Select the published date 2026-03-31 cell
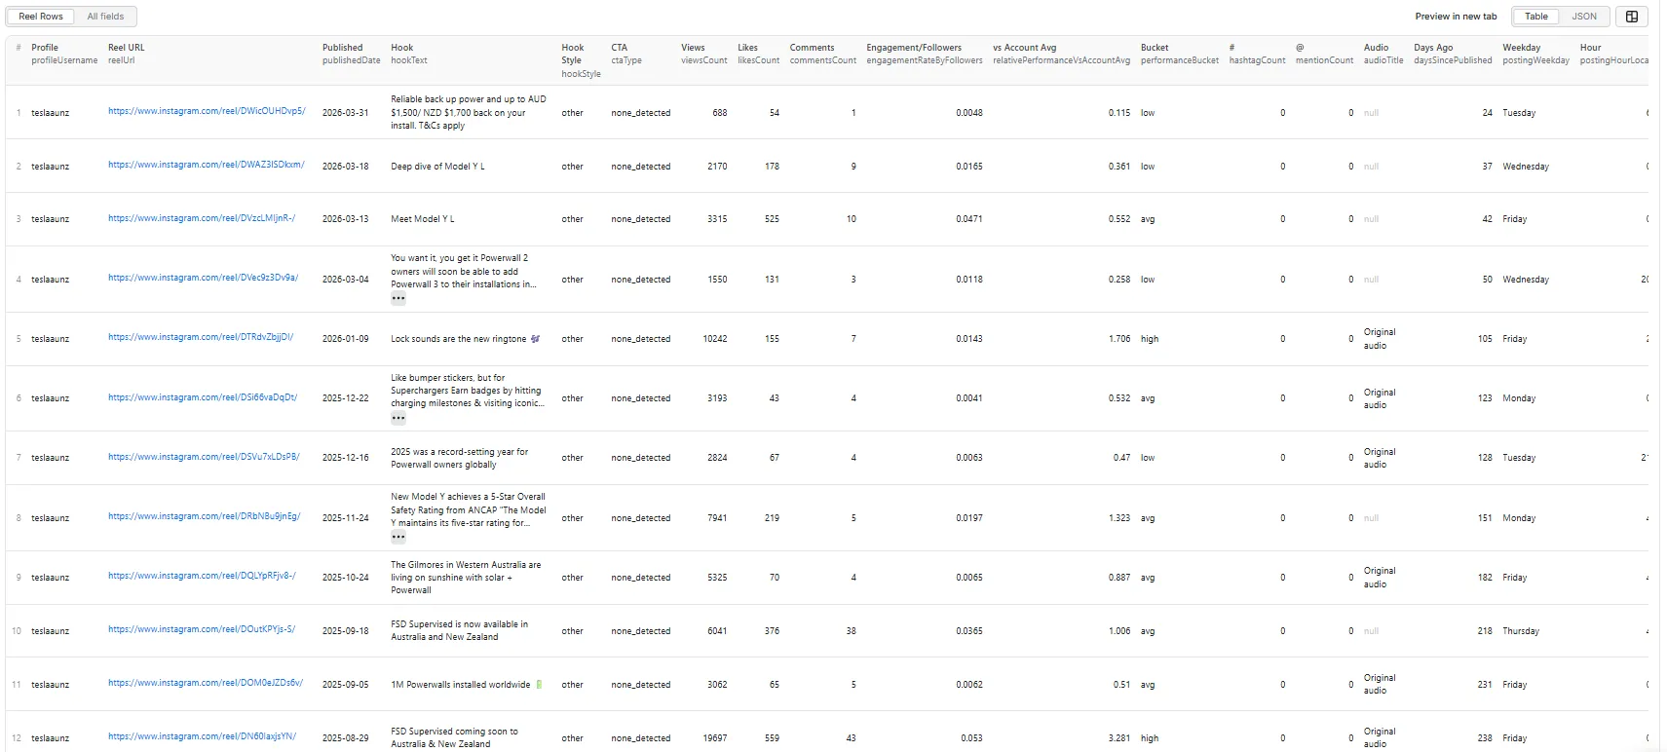This screenshot has height=752, width=1667. pos(346,113)
